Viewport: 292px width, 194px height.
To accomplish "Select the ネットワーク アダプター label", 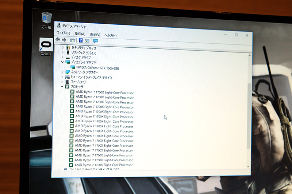I will 84,72.
